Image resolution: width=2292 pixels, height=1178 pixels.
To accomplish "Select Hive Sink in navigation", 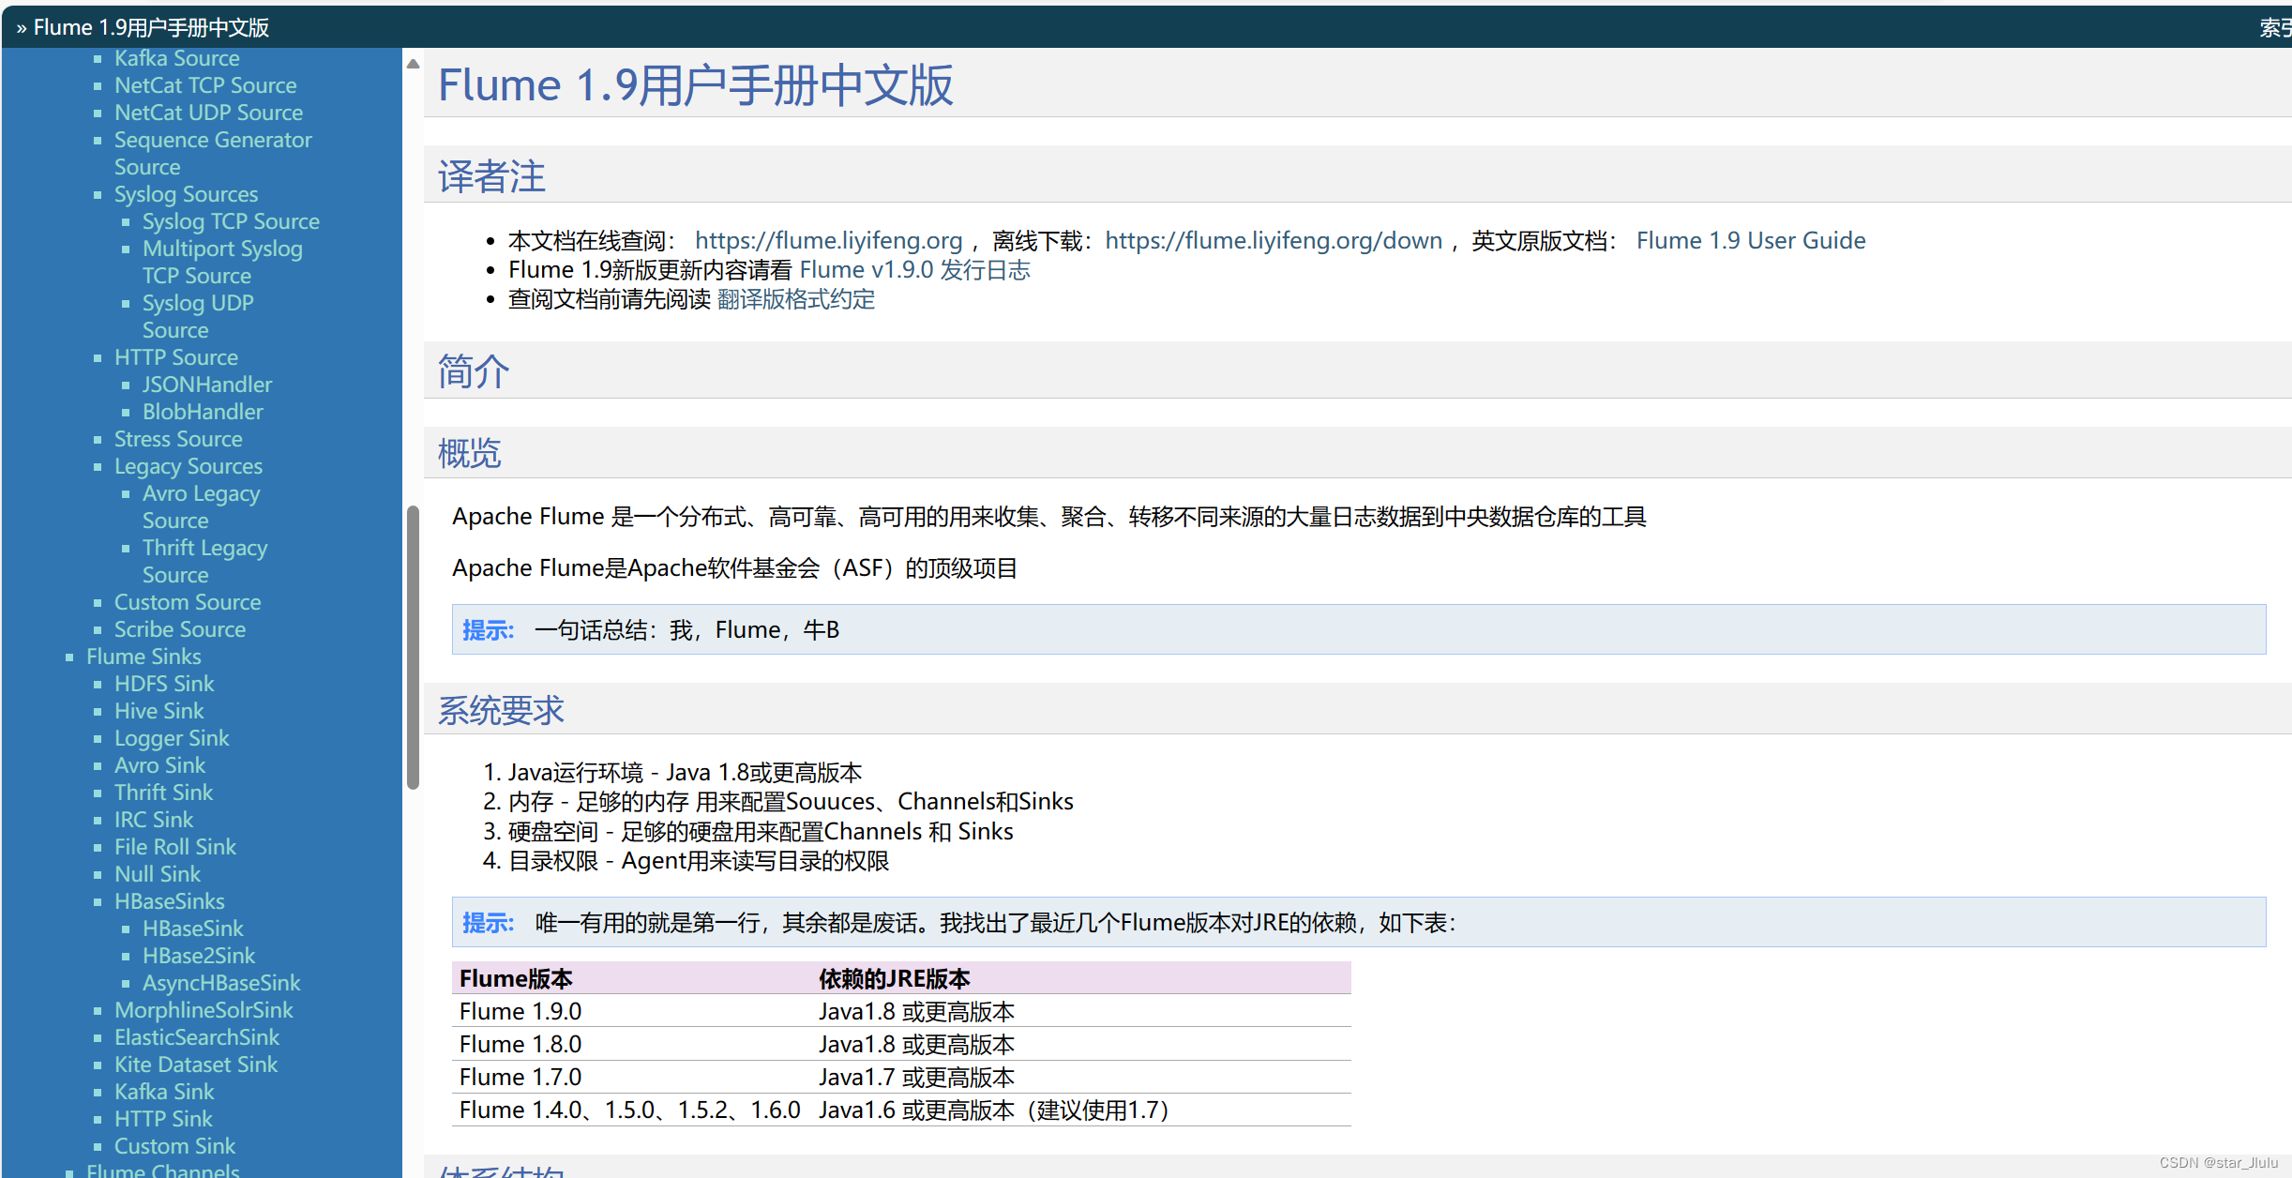I will [158, 711].
